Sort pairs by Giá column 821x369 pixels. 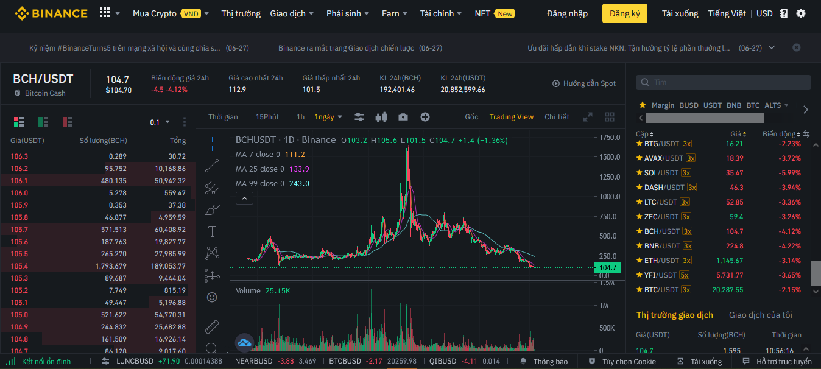point(738,134)
